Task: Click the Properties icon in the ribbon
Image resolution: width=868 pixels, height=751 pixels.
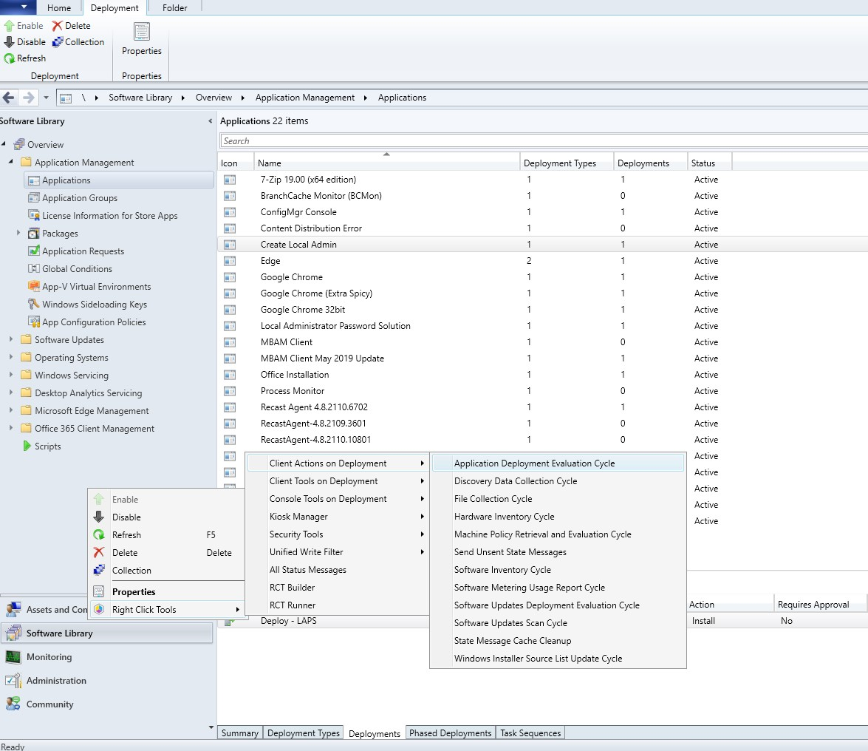Action: [x=141, y=33]
